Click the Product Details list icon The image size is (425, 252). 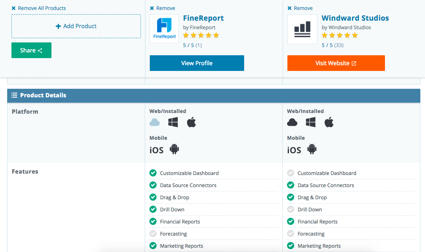point(14,95)
